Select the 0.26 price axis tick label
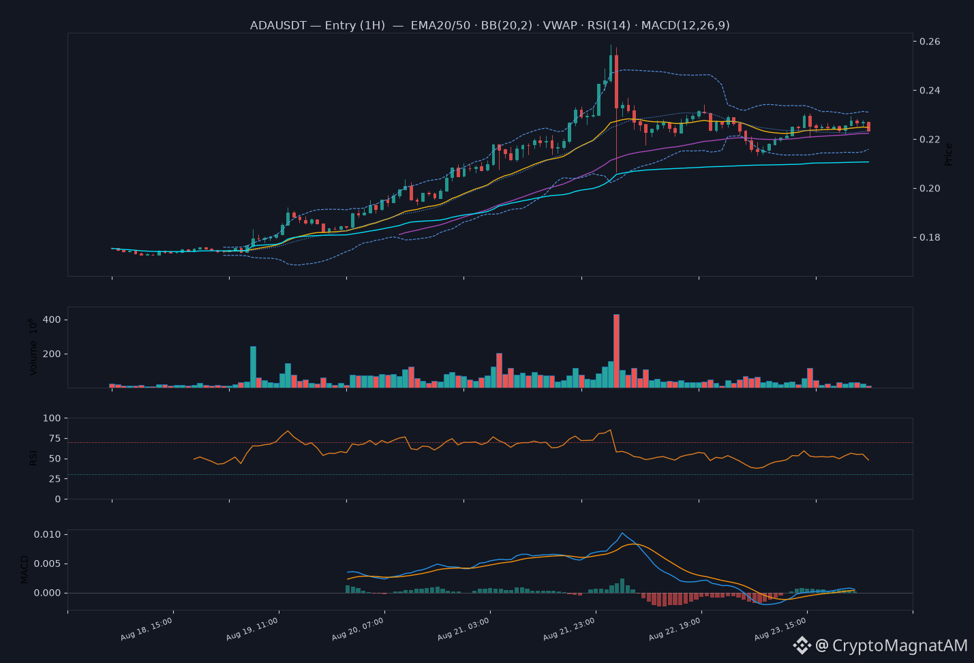 (930, 42)
